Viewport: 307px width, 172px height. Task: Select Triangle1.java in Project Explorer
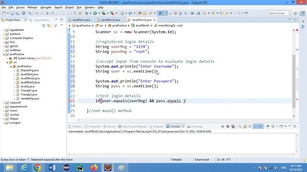coord(29,90)
